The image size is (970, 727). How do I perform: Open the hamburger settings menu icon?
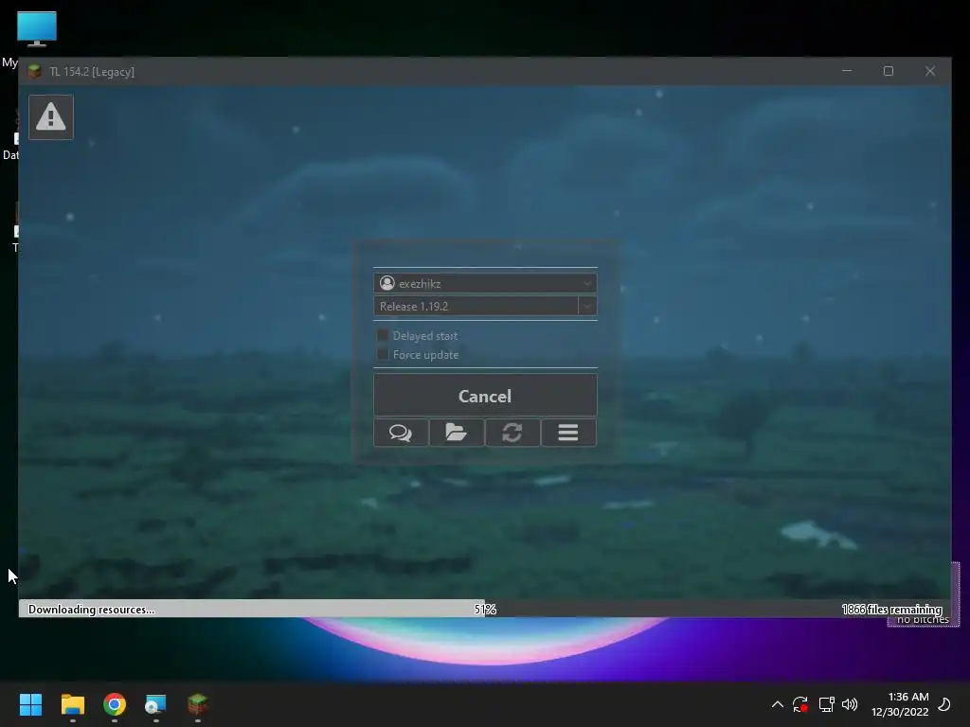[568, 433]
